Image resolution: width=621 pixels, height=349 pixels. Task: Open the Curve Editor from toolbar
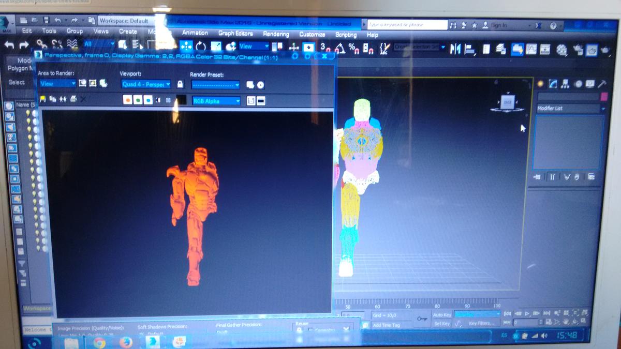click(x=530, y=49)
